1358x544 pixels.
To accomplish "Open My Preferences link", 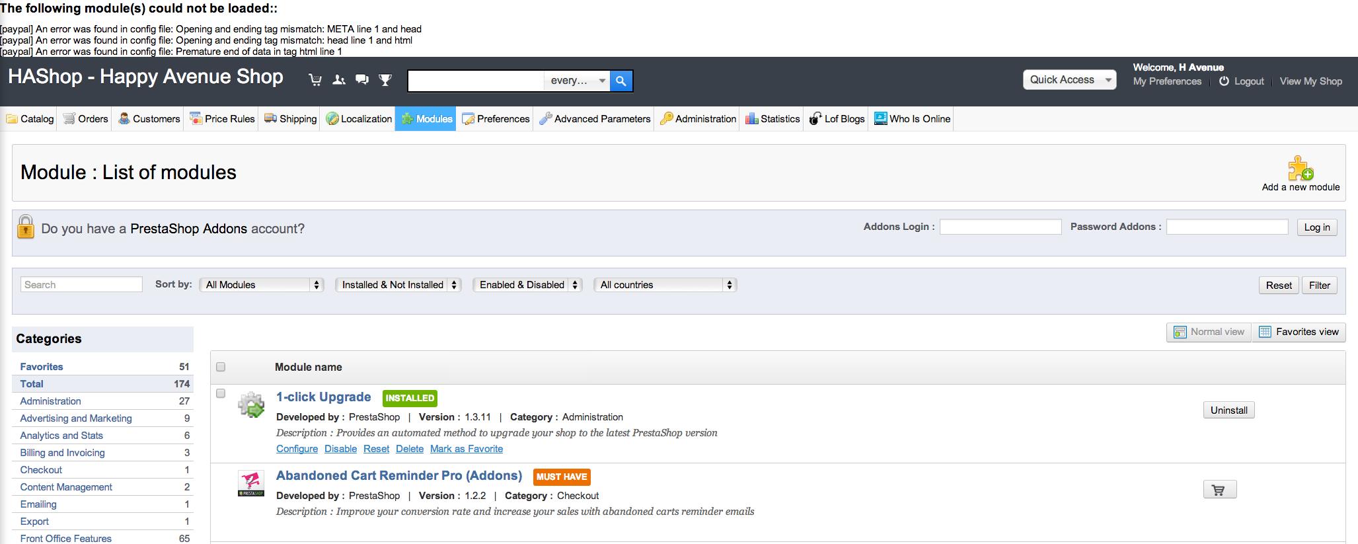I will (x=1167, y=81).
